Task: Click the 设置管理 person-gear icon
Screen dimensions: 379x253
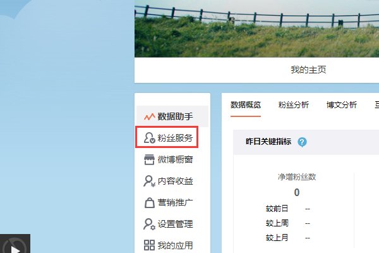Action: coord(149,224)
